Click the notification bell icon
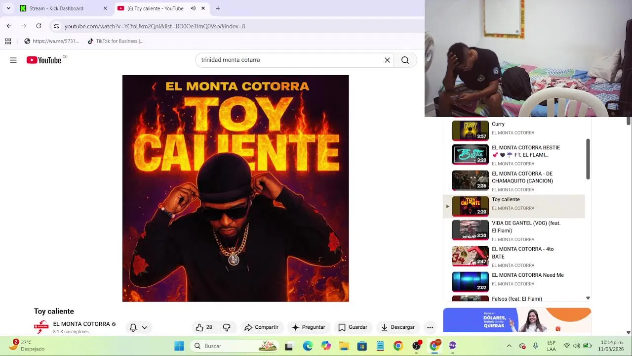The width and height of the screenshot is (632, 356). click(x=133, y=327)
